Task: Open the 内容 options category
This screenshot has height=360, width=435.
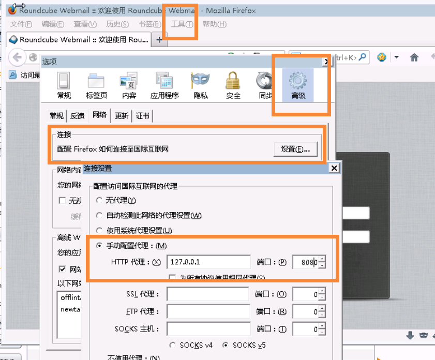Action: [129, 85]
